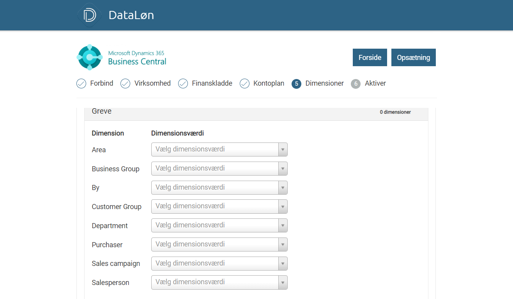Click the DataLøn header title

(131, 15)
